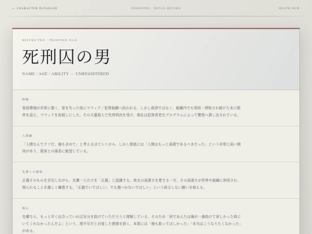
Task: Click the paragraph starting 先輩なら、もっと早く
Action: pos(132,224)
